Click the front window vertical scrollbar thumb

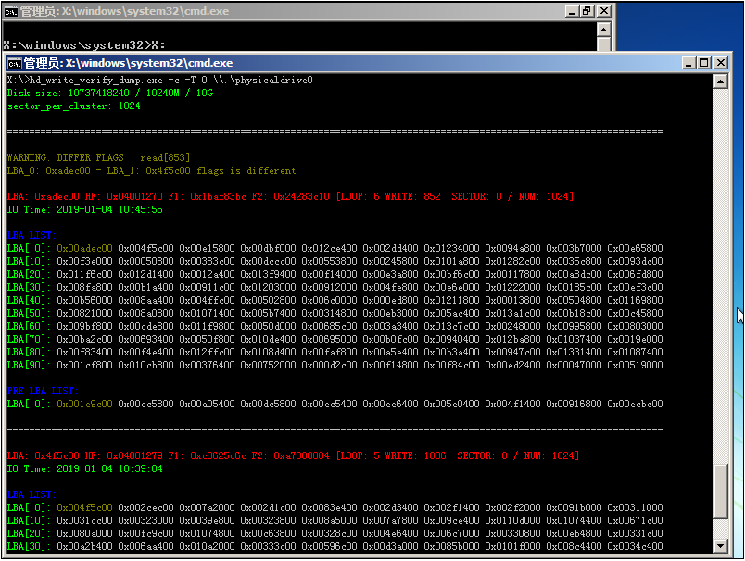click(720, 492)
